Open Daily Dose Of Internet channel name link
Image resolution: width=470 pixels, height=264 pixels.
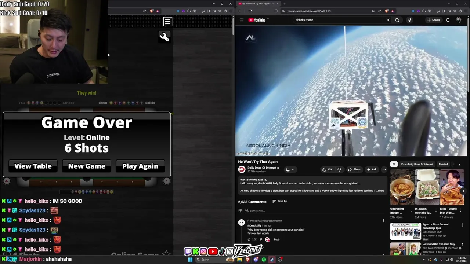[x=262, y=168]
